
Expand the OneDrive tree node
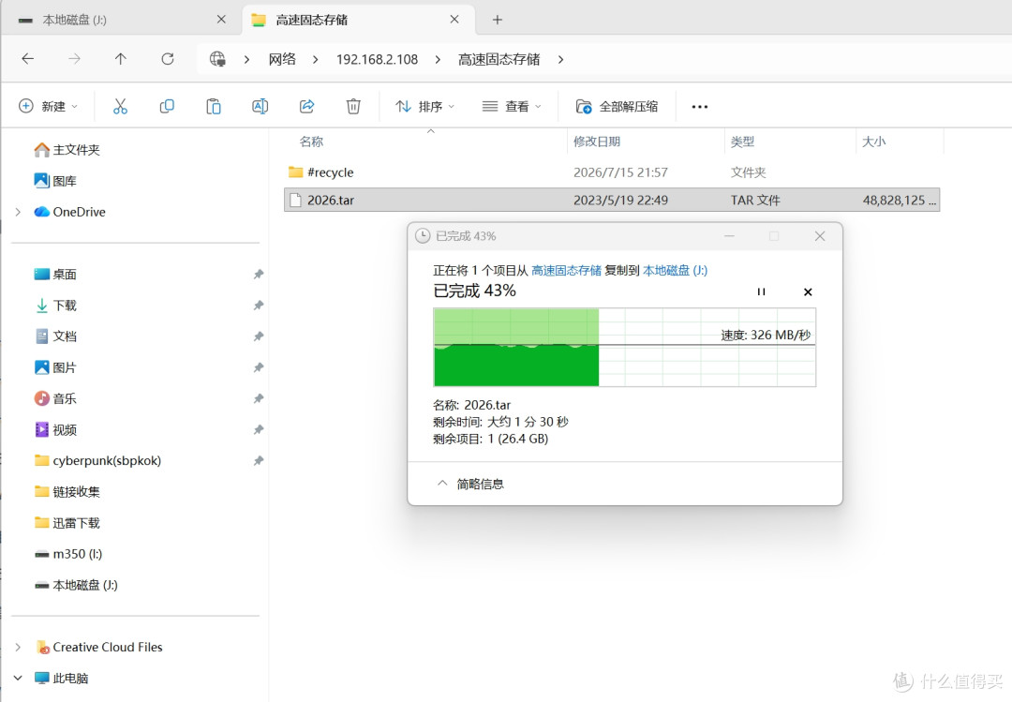pos(18,212)
